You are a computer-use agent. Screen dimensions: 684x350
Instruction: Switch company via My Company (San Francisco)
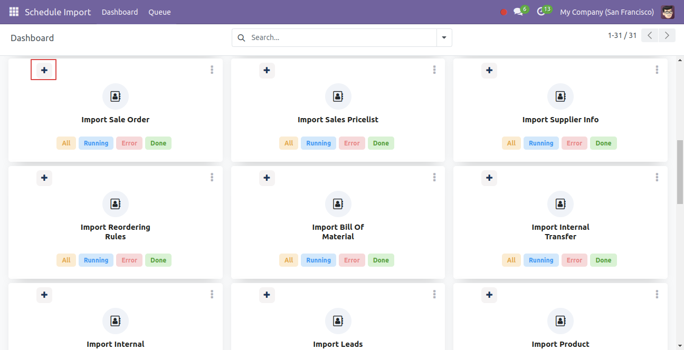point(607,12)
